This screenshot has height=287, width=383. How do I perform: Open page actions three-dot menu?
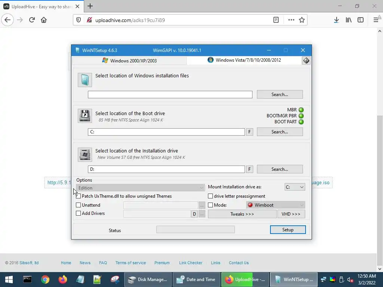[x=291, y=20]
